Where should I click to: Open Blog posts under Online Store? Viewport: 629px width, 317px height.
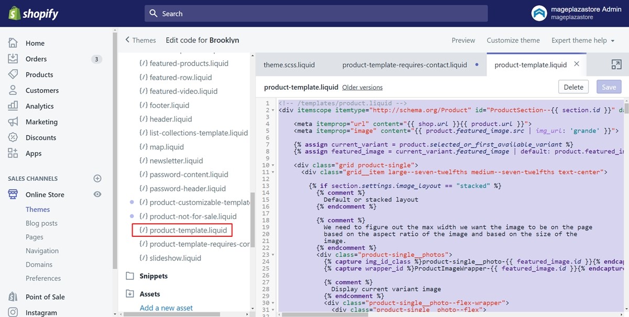click(x=41, y=223)
